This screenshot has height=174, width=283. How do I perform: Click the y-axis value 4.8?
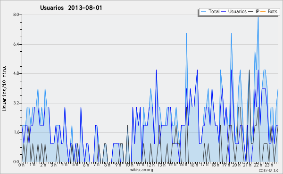click(16, 73)
